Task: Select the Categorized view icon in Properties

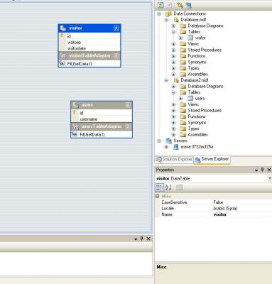Action: click(159, 187)
